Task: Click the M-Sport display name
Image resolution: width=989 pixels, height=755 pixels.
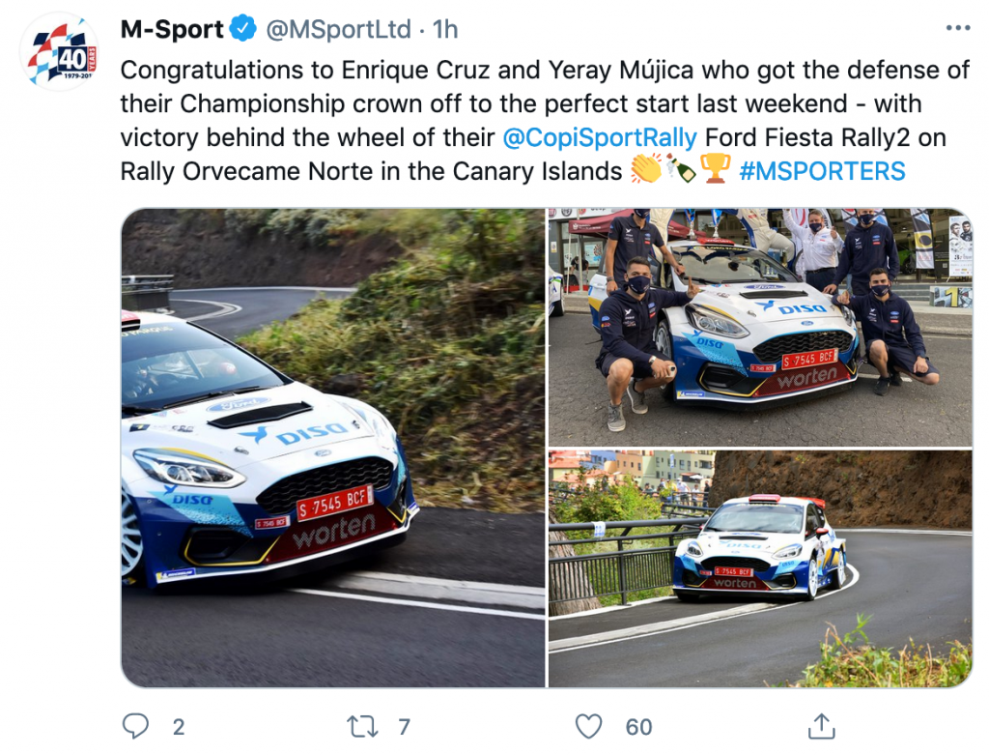Action: point(172,30)
